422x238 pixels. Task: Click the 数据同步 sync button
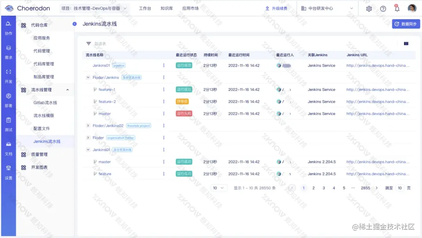pyautogui.click(x=405, y=24)
